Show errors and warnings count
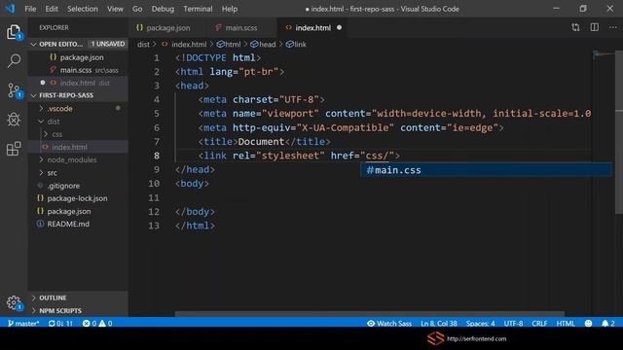 [x=97, y=324]
